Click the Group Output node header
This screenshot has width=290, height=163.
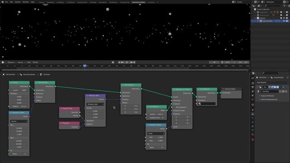tap(231, 89)
